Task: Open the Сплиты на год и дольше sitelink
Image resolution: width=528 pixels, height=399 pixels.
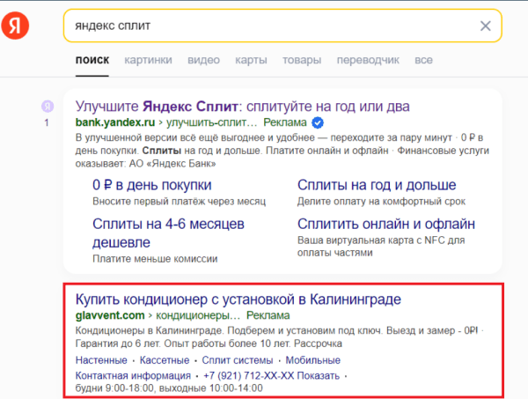Action: [377, 185]
